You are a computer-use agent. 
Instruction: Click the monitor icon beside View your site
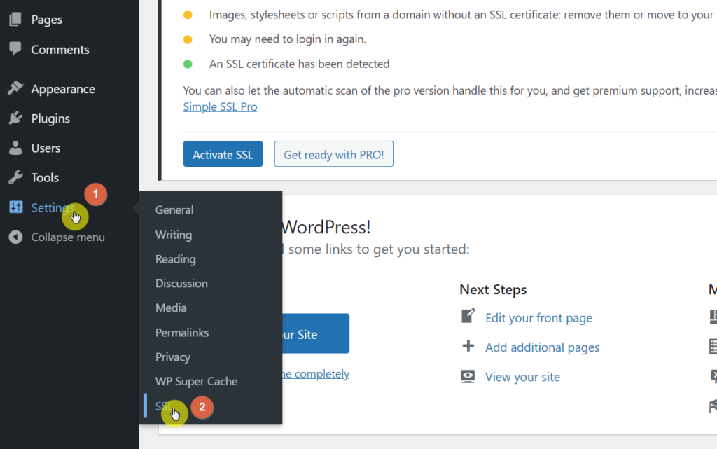click(468, 376)
